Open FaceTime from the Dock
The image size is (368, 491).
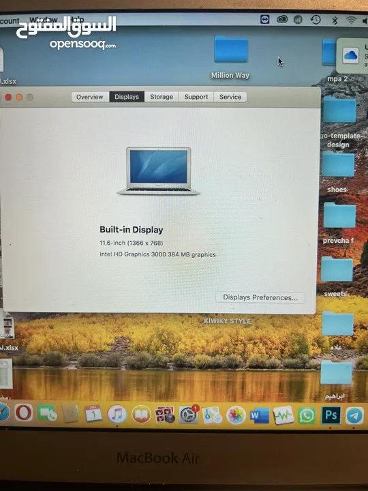(47, 413)
